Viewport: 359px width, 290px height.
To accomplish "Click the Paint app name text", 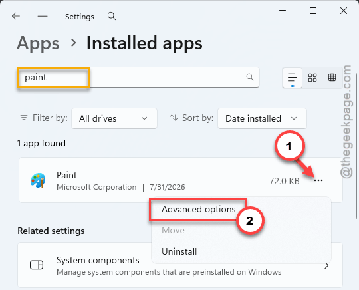I will [x=66, y=175].
